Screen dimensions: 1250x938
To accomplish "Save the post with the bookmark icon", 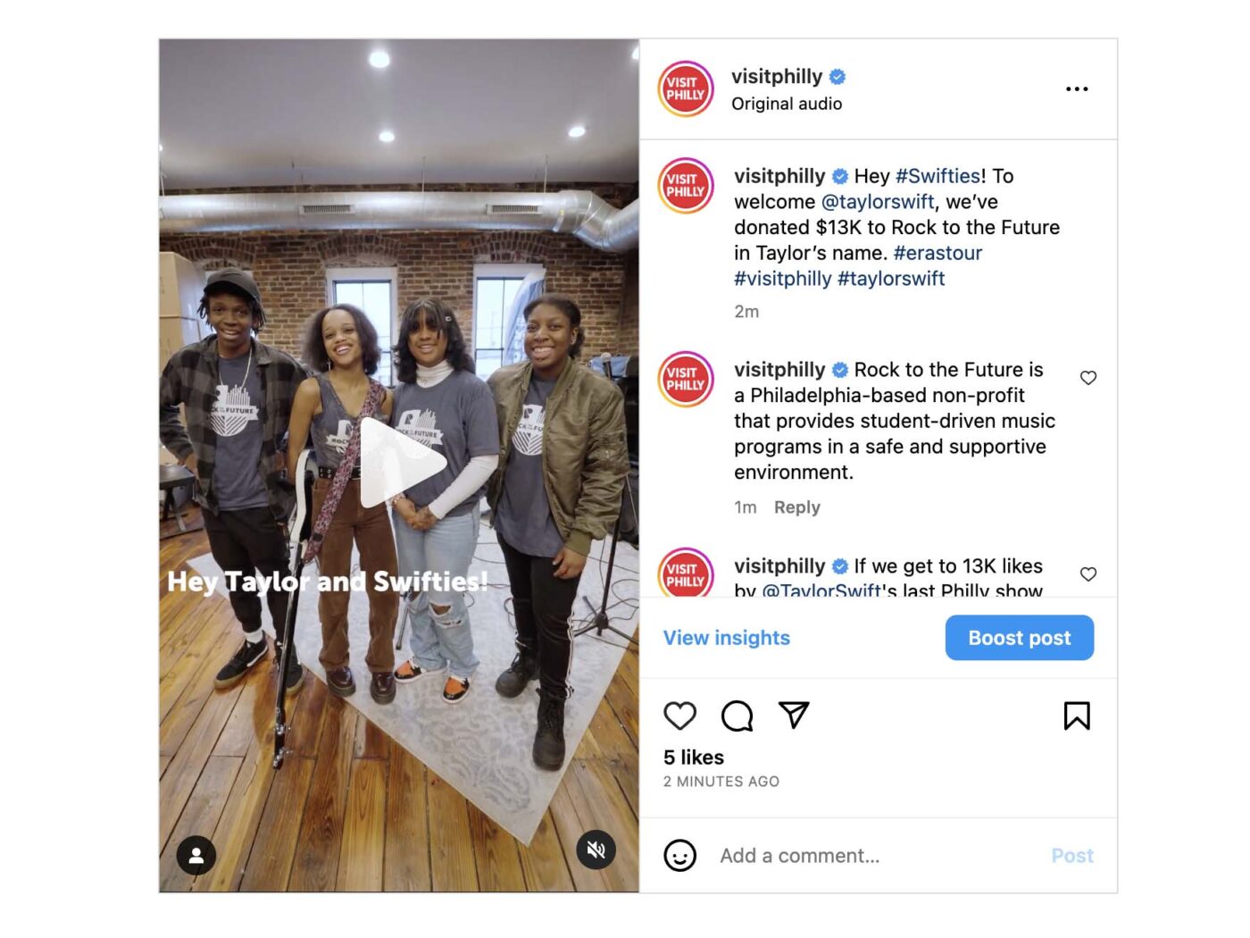I will coord(1077,716).
